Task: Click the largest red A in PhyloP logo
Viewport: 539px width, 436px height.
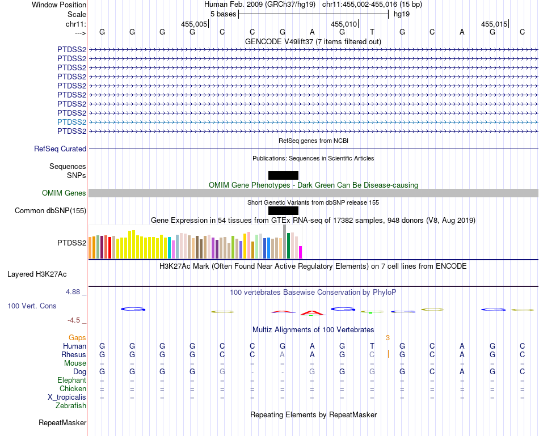Action: 312,312
